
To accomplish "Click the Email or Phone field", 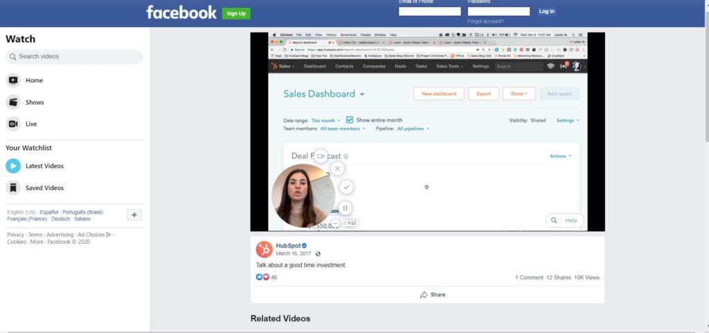I will pos(429,11).
